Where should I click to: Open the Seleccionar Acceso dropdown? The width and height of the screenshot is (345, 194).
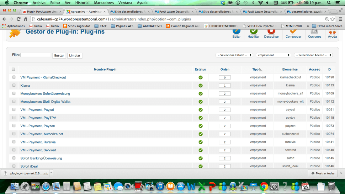click(313, 55)
